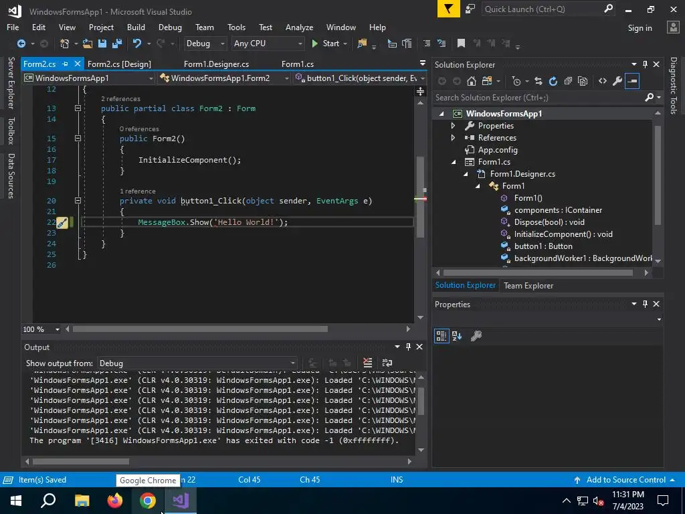Switch to the Form2.cs [Design] tab

pos(119,64)
